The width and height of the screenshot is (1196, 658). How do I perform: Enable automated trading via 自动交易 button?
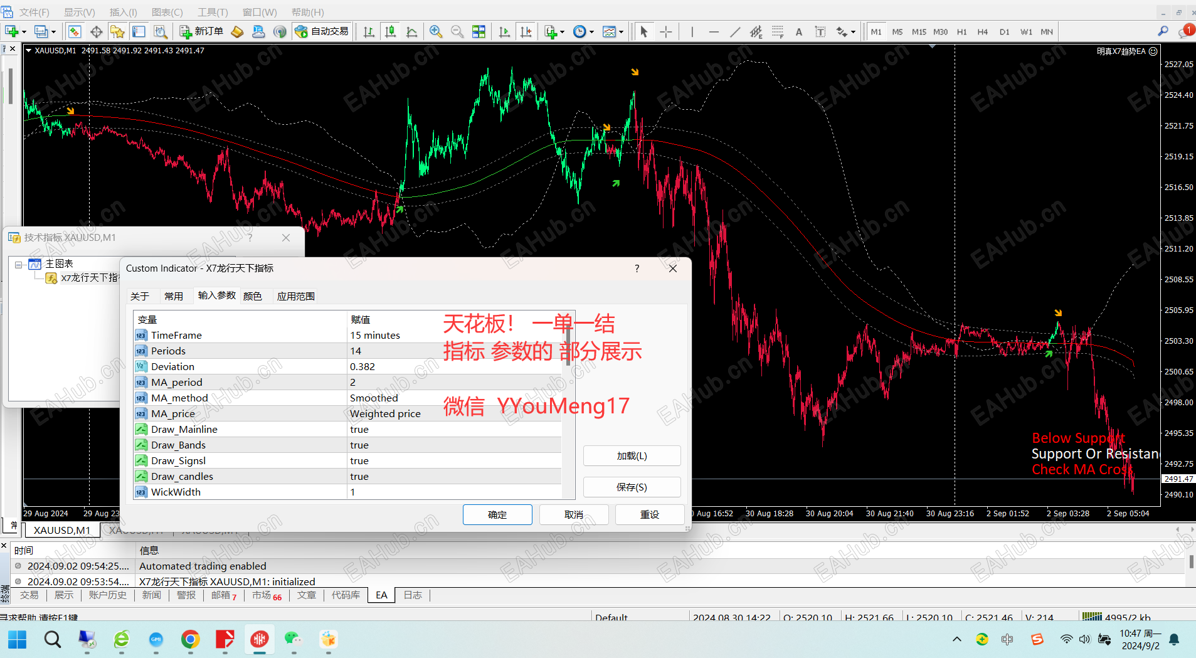[320, 31]
